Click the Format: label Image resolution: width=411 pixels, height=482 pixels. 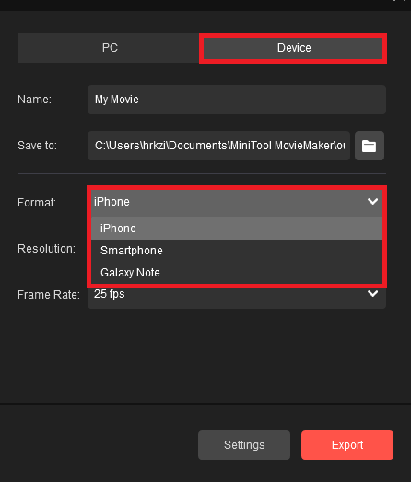37,203
